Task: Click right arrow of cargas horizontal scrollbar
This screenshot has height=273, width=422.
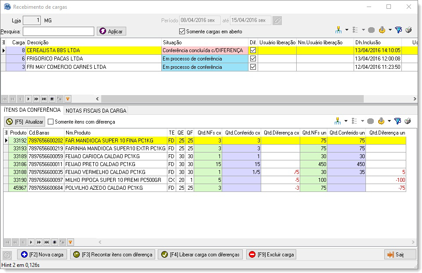Action: point(415,99)
